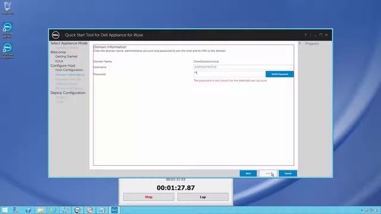Record a Lap on the stopwatch
Image resolution: width=381 pixels, height=214 pixels.
point(203,197)
